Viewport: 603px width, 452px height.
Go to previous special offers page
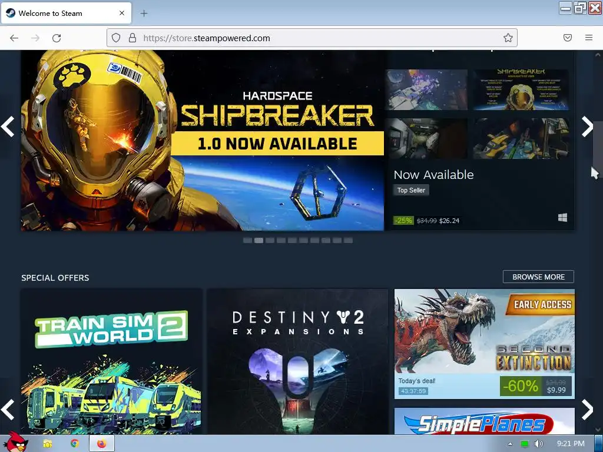point(8,410)
